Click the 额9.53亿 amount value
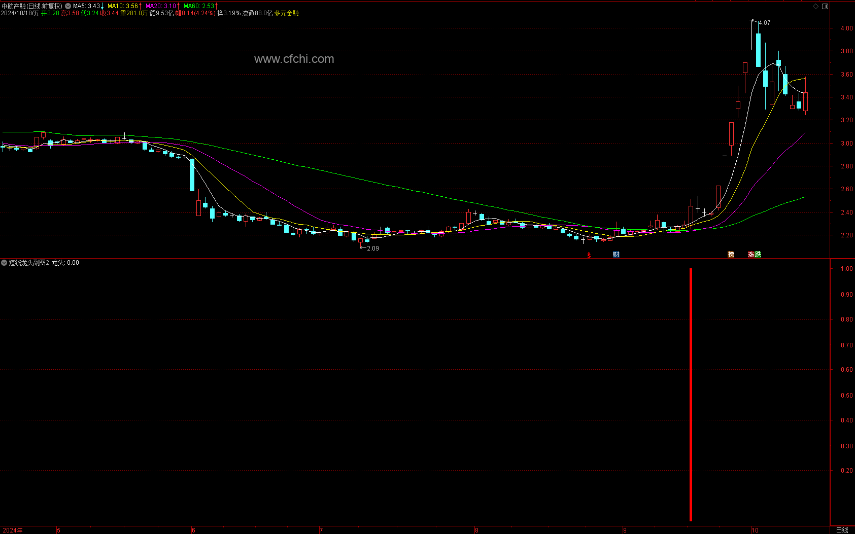Image resolution: width=855 pixels, height=534 pixels. tap(162, 13)
